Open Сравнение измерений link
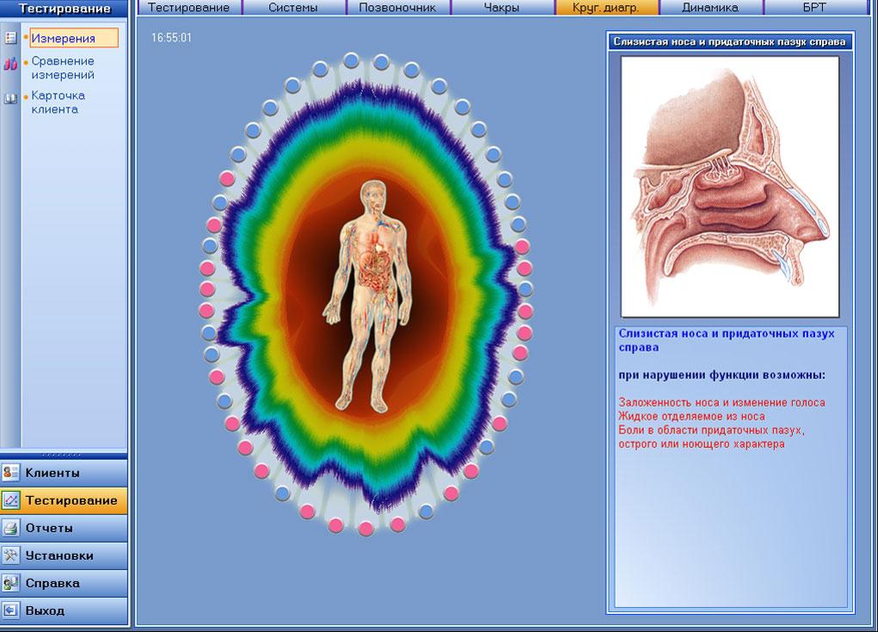878x632 pixels. coord(63,68)
